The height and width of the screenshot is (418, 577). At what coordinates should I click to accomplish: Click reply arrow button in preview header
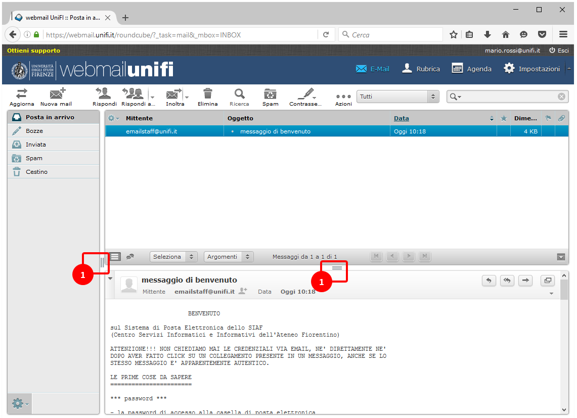click(489, 281)
